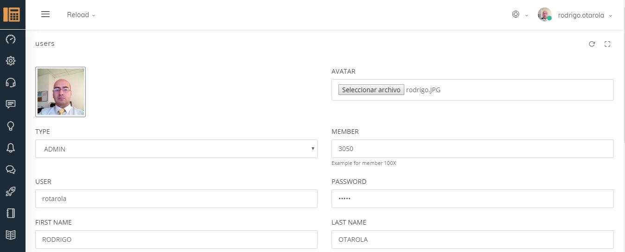Toggle fullscreen for users panel

tap(607, 44)
